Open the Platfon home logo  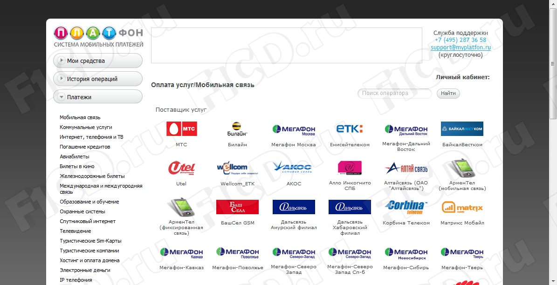tap(98, 37)
